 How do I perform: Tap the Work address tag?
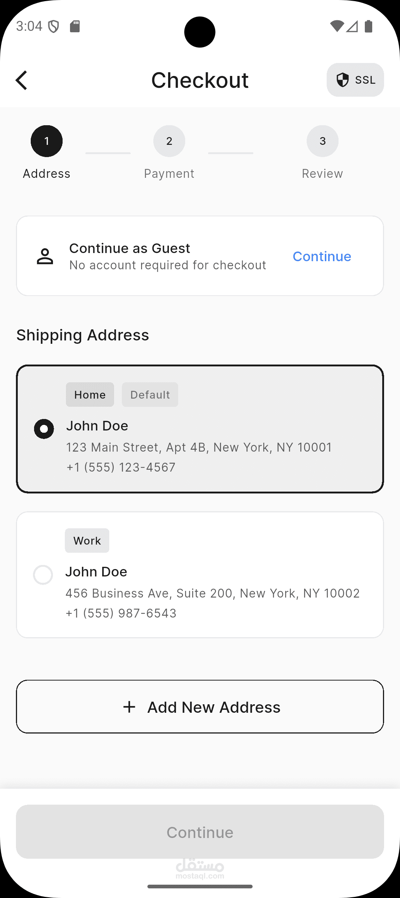click(x=87, y=541)
